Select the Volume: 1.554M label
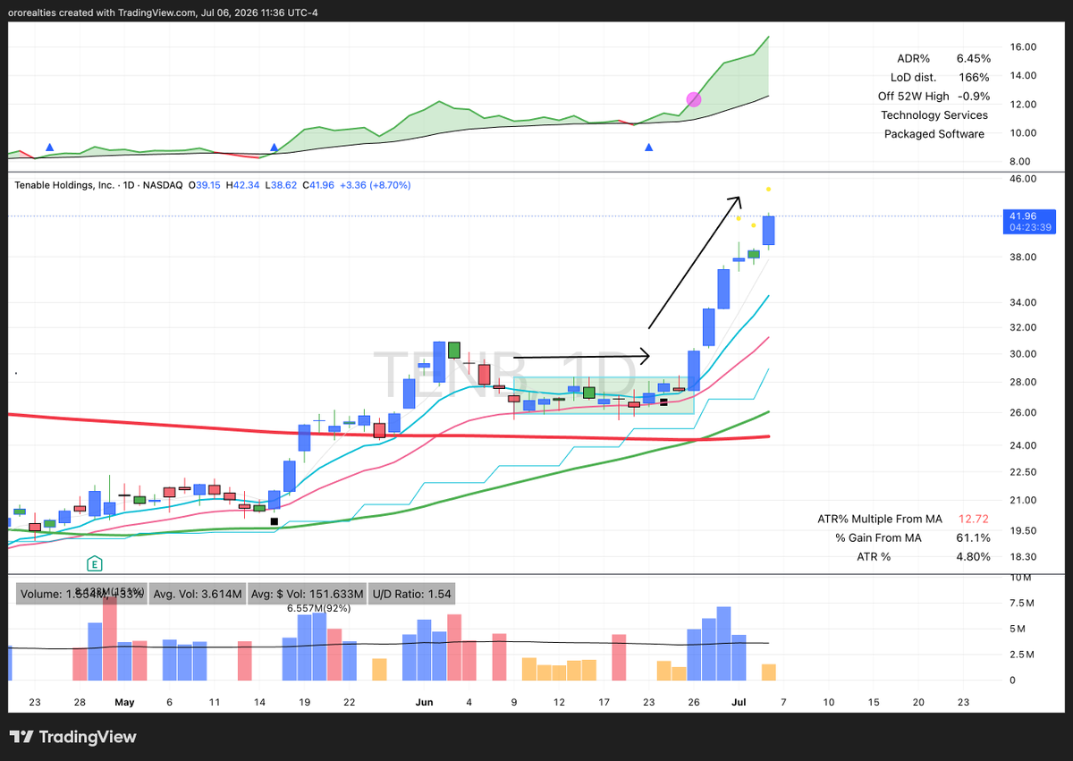 point(80,594)
